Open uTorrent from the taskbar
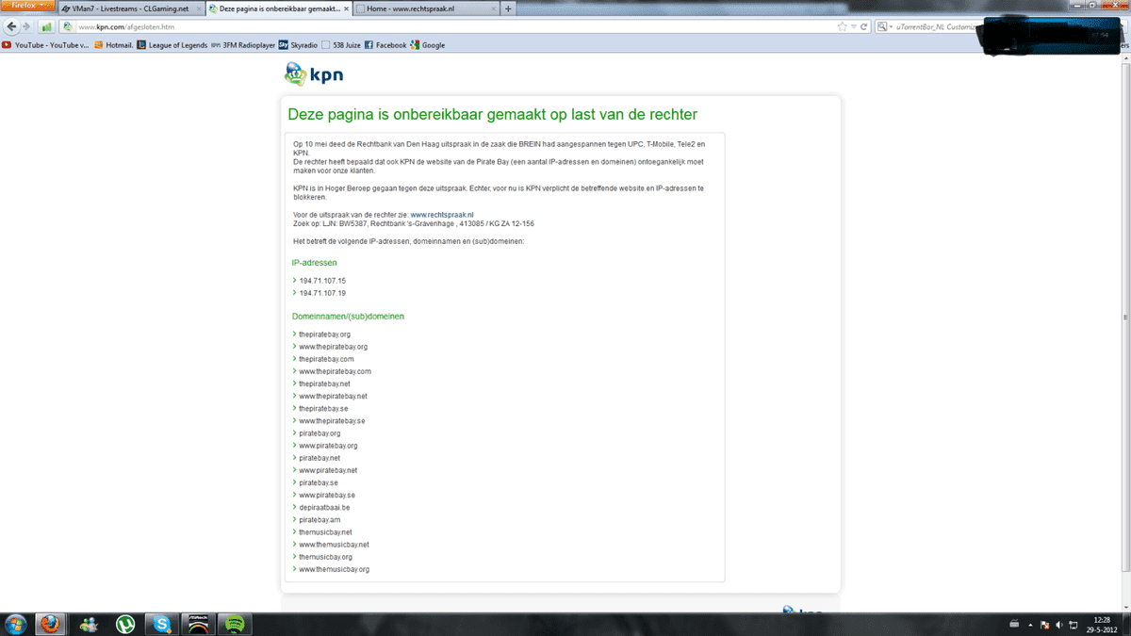The image size is (1131, 636). click(x=125, y=624)
